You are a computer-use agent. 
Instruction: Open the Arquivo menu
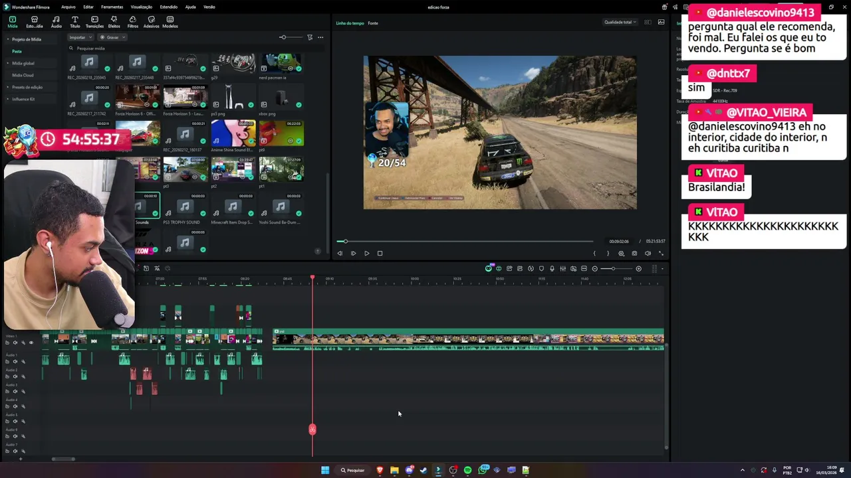pyautogui.click(x=68, y=7)
